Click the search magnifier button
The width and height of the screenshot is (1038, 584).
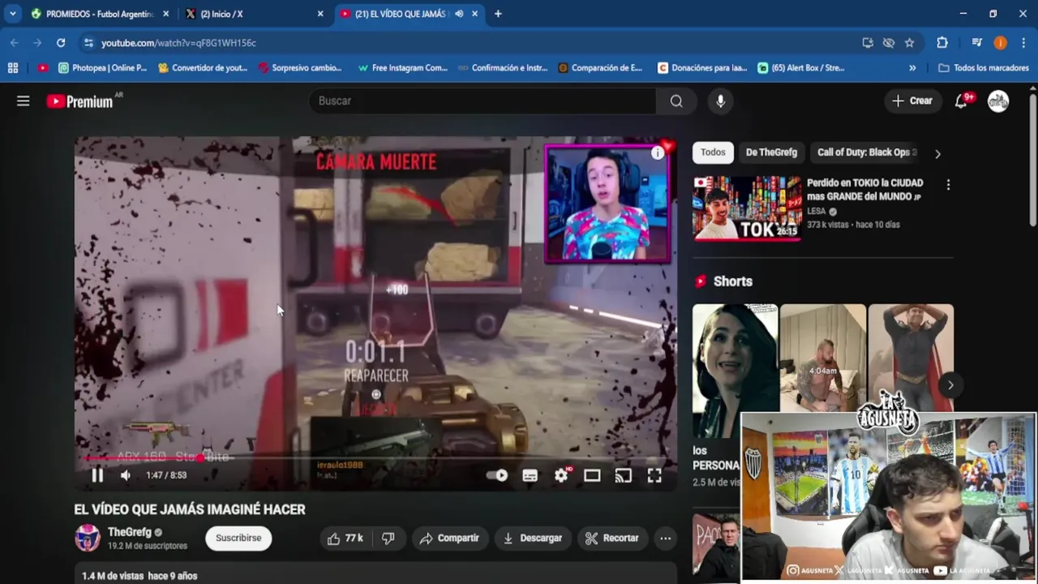[x=676, y=101]
